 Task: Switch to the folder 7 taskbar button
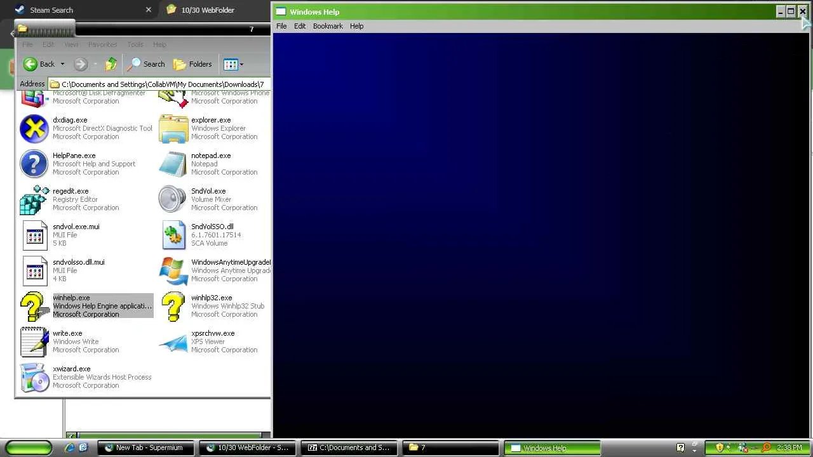coord(450,447)
